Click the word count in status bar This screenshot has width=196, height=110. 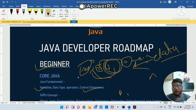(13, 103)
